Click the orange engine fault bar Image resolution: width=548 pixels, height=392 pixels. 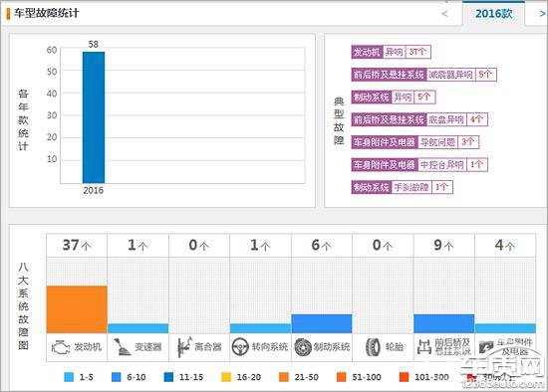coord(77,309)
